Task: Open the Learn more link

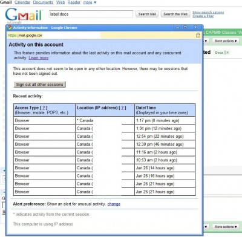Action: [39, 58]
